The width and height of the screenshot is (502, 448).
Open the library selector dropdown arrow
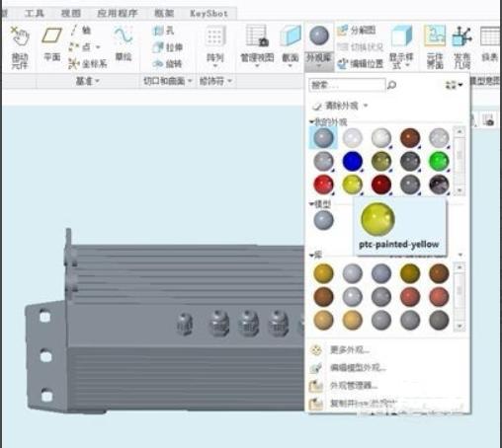(460, 255)
